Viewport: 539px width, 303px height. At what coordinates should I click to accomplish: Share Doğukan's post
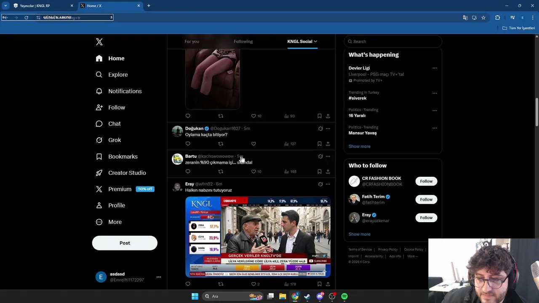(328, 144)
